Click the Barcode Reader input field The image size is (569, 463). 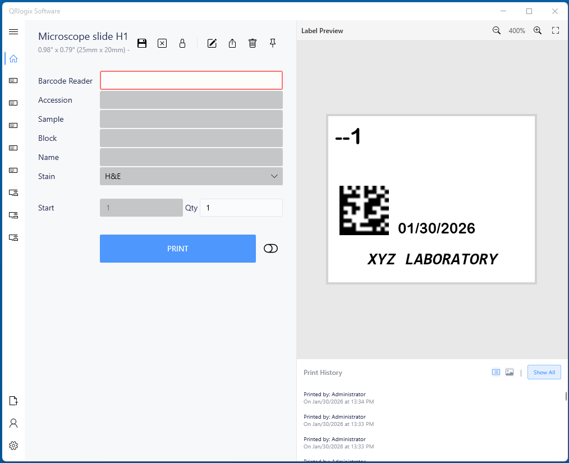click(191, 81)
